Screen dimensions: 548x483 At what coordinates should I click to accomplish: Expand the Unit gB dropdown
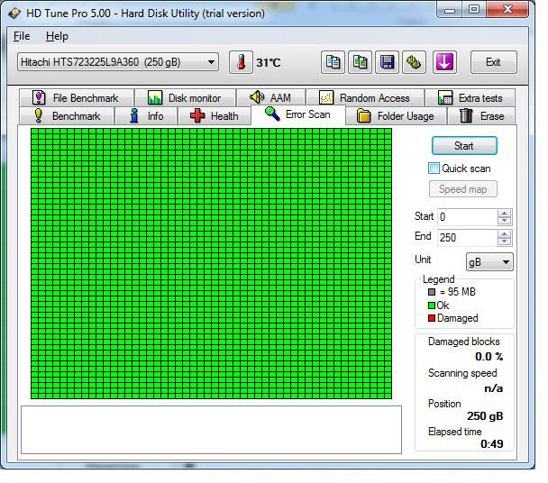[x=506, y=262]
